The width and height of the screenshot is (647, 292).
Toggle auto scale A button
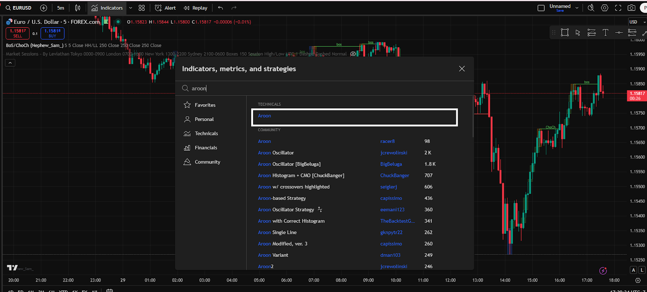click(634, 270)
